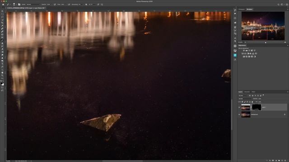The height and width of the screenshot is (162, 289).
Task: Open paint symmetry butterfly options
Action: (102, 4)
